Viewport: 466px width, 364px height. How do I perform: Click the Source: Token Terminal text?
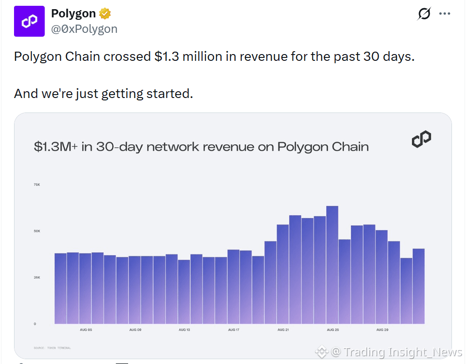point(52,348)
